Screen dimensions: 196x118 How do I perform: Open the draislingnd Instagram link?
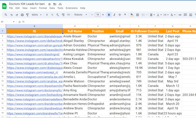click(33, 55)
